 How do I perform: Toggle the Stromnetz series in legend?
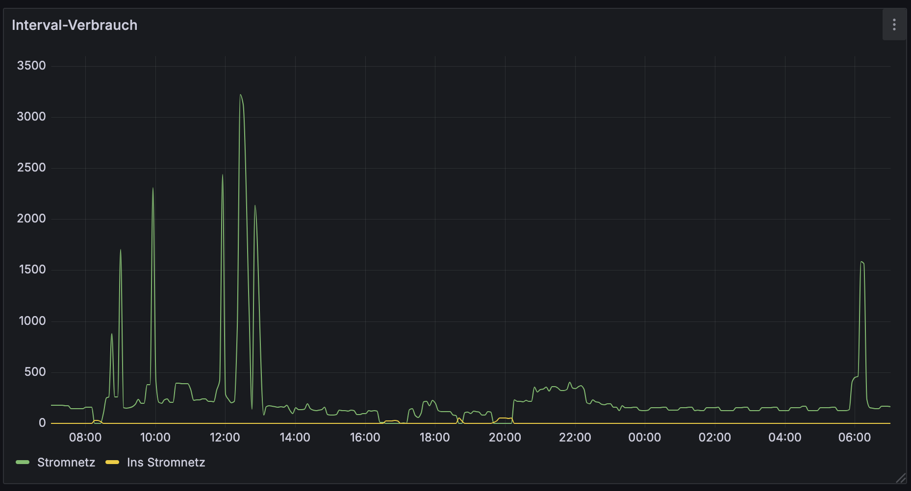[x=66, y=462]
